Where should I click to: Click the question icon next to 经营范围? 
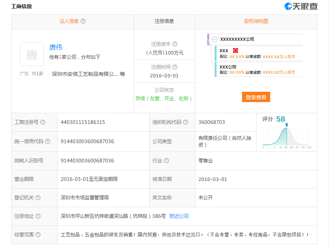tap(38, 235)
